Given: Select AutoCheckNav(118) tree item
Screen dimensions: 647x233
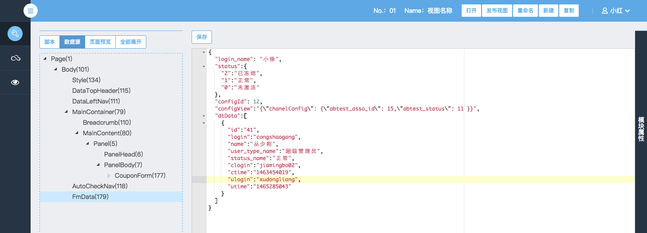Looking at the screenshot, I should [100, 186].
